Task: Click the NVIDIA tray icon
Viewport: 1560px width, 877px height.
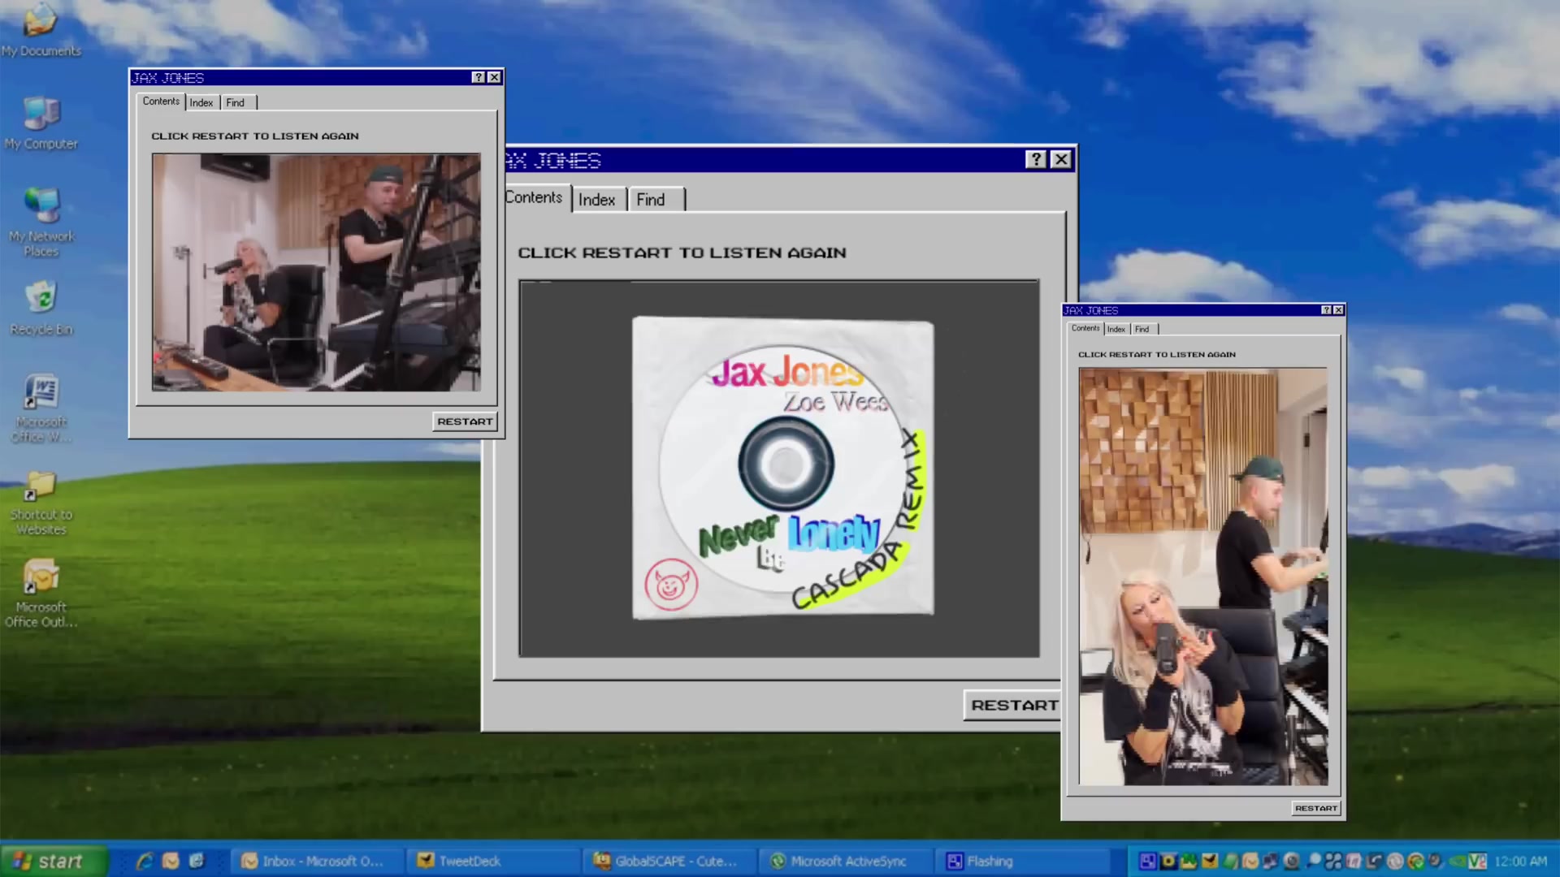Action: 1457,862
